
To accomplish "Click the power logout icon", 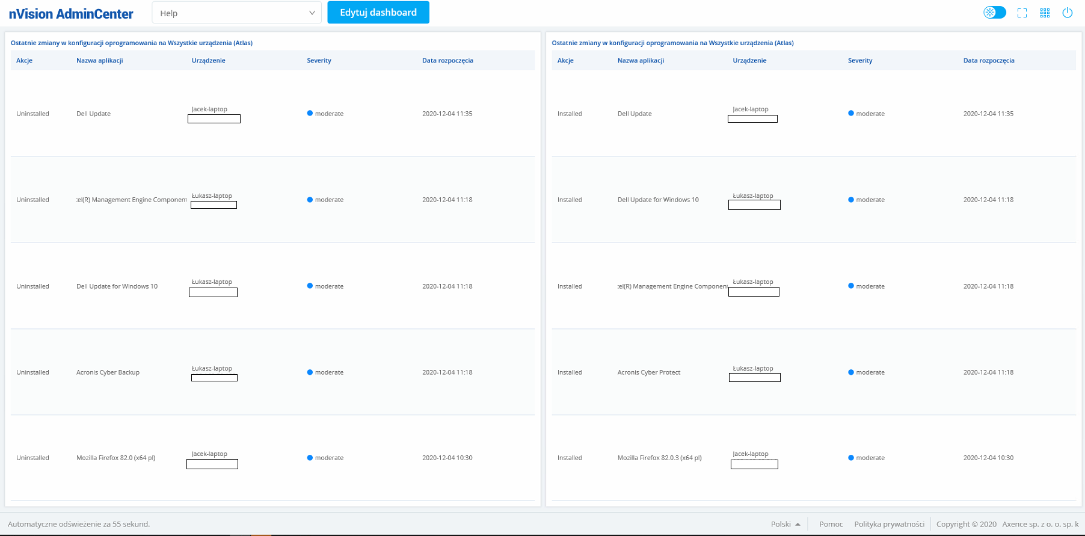I will pos(1068,13).
